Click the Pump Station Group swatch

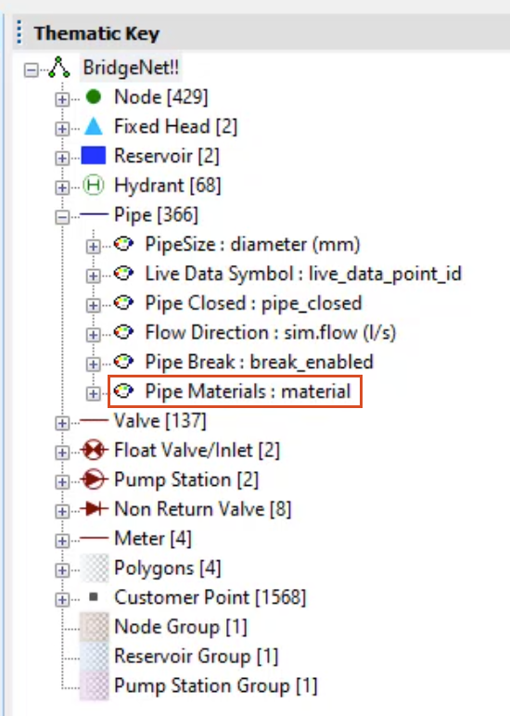[95, 685]
